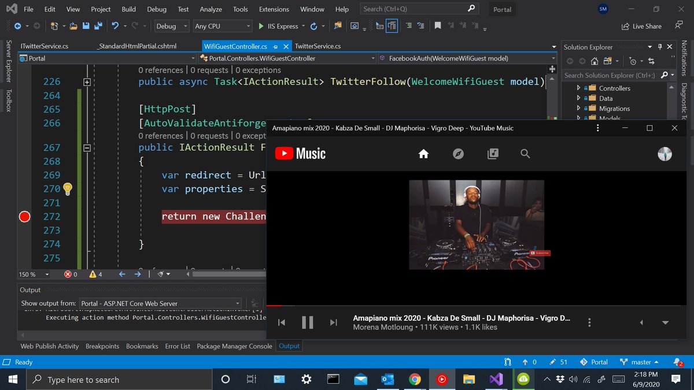Open the Debug menu
Viewport: 694px width, 390px height.
click(156, 9)
